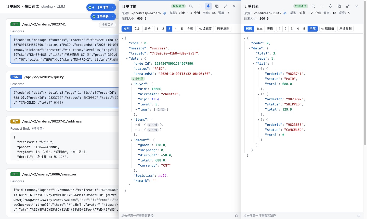This screenshot has width=367, height=219.
Task: Close the 订单详情 panel
Action: coord(234,6)
